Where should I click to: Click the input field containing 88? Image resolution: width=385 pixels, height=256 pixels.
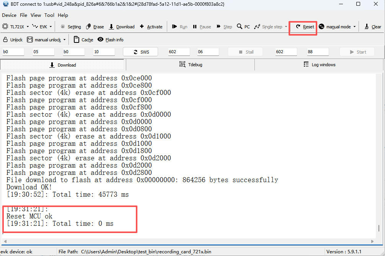(x=318, y=52)
